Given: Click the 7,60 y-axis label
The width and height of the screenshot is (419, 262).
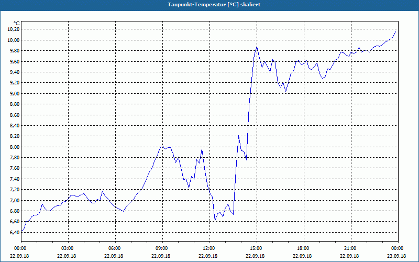Looking at the screenshot, I should (x=15, y=168).
